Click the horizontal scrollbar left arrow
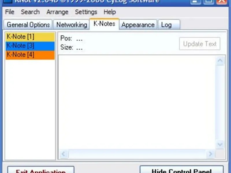Screen dimensions: 231x173 click(x=64, y=154)
